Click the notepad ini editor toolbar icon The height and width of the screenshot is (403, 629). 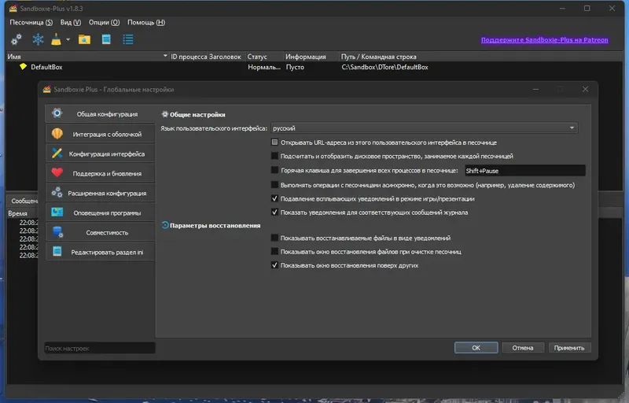point(106,39)
